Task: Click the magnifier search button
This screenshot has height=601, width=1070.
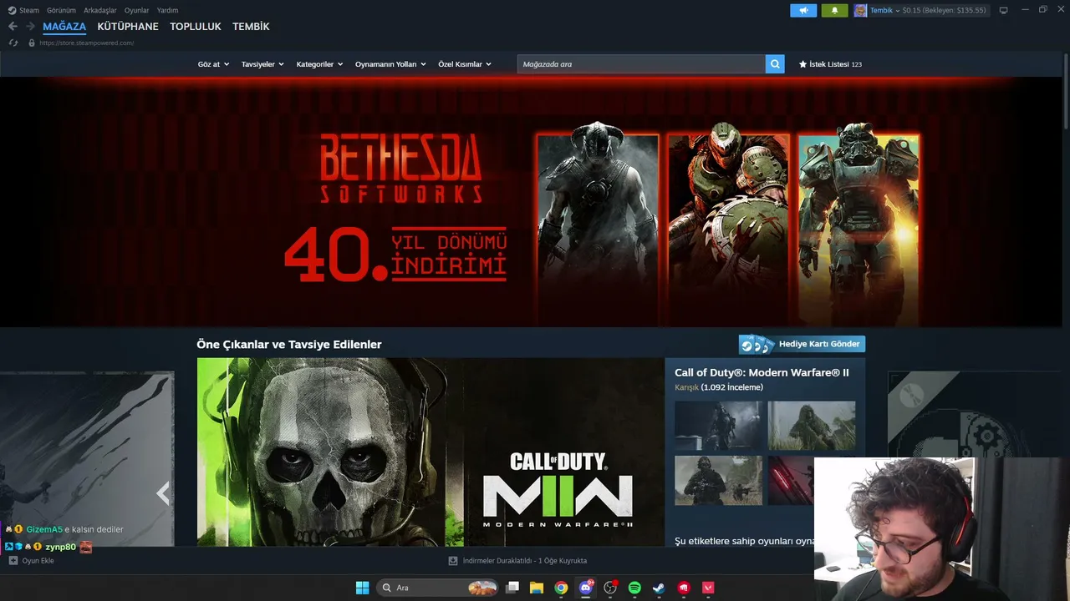Action: [775, 64]
